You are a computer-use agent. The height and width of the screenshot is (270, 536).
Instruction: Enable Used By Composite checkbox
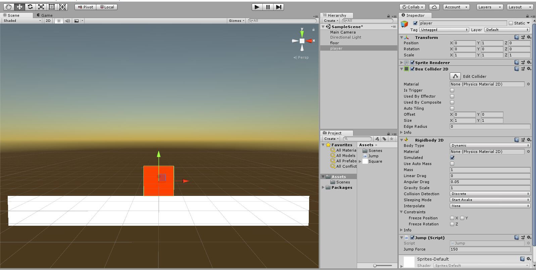coord(452,102)
